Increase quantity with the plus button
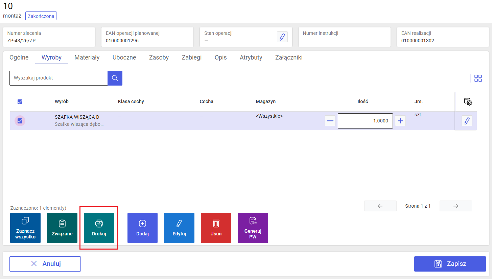Image resolution: width=492 pixels, height=279 pixels. point(400,121)
